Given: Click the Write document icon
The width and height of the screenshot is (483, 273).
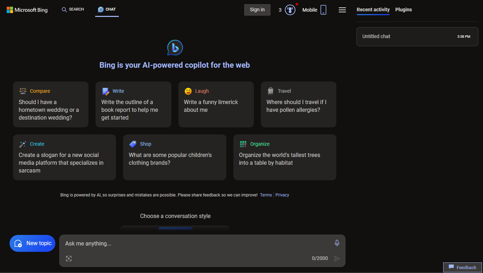Looking at the screenshot, I should [106, 91].
